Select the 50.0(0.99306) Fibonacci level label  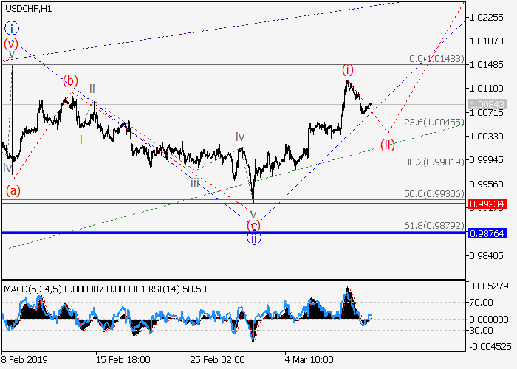click(434, 193)
